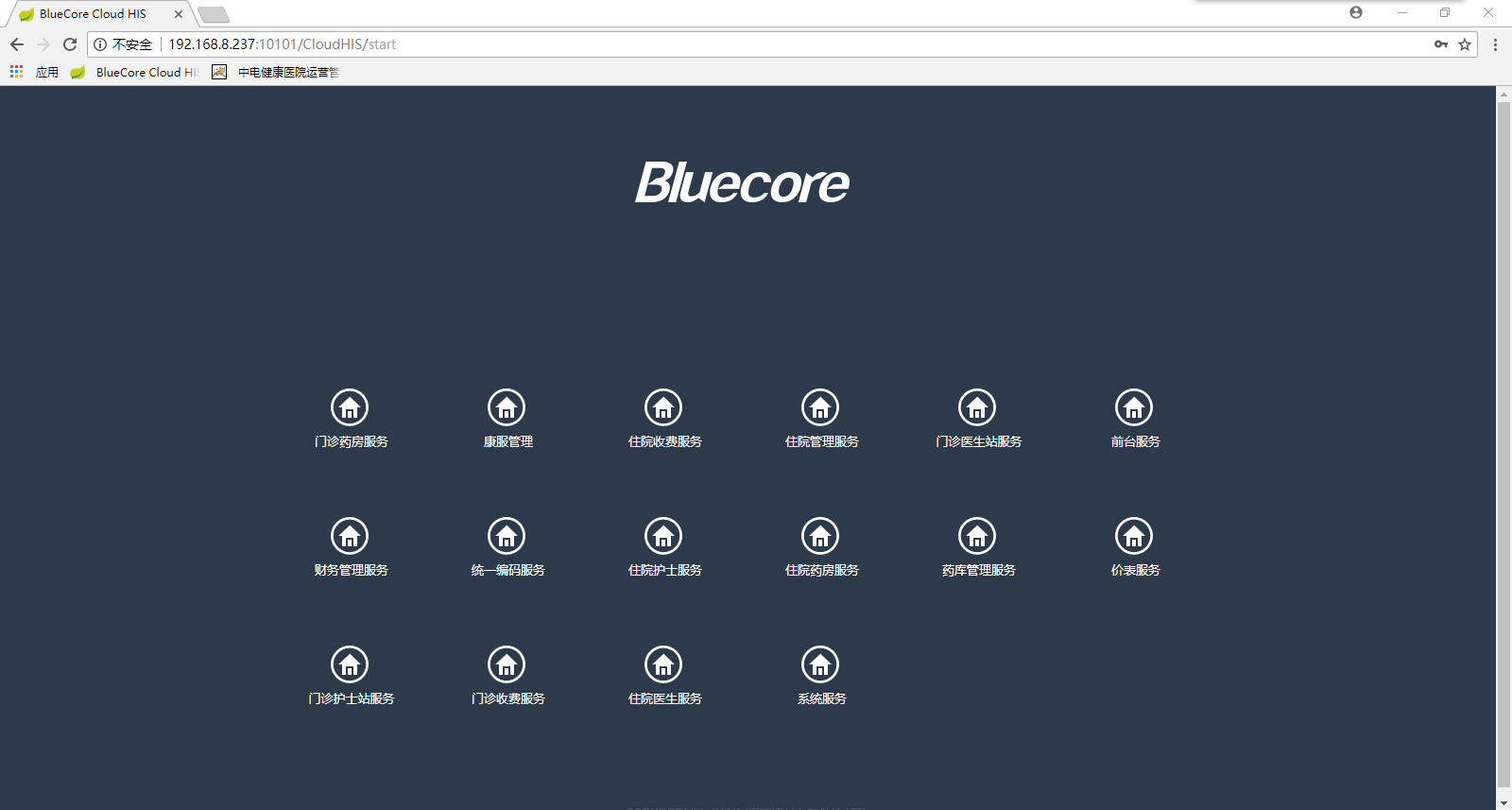Open the 门诊护士站服务 house icon
The height and width of the screenshot is (810, 1512).
click(x=350, y=664)
